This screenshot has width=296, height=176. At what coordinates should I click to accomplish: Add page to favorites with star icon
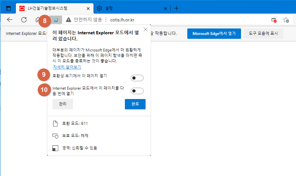pyautogui.click(x=286, y=20)
